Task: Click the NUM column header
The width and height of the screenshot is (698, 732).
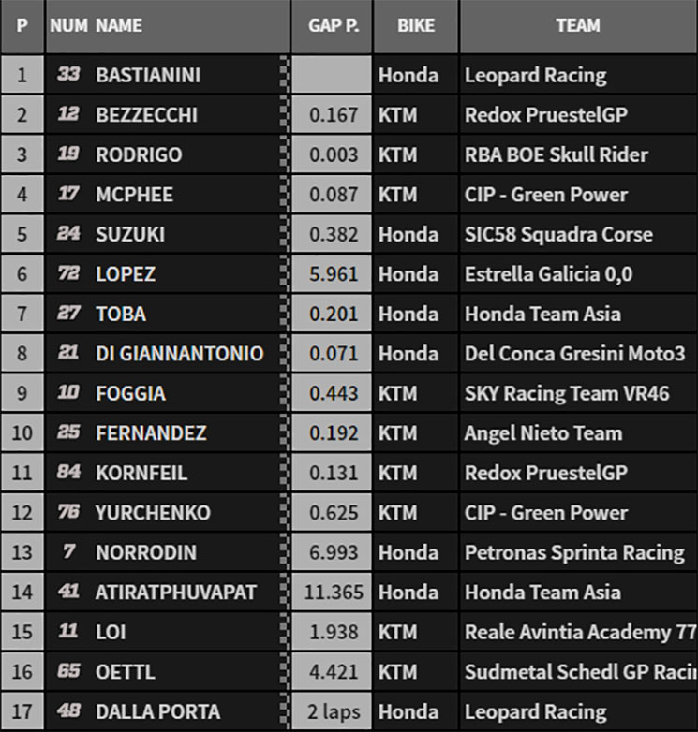Action: [68, 25]
